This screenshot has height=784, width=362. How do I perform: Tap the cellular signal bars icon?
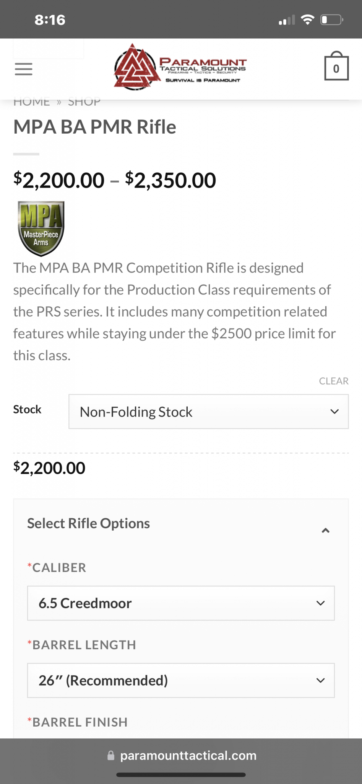(287, 20)
